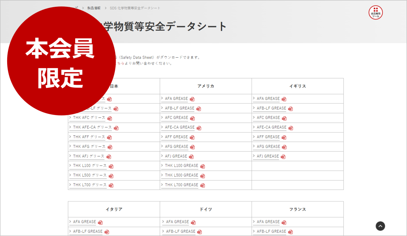Open the member-only tools icon
Image resolution: width=407 pixels, height=236 pixels.
click(376, 12)
